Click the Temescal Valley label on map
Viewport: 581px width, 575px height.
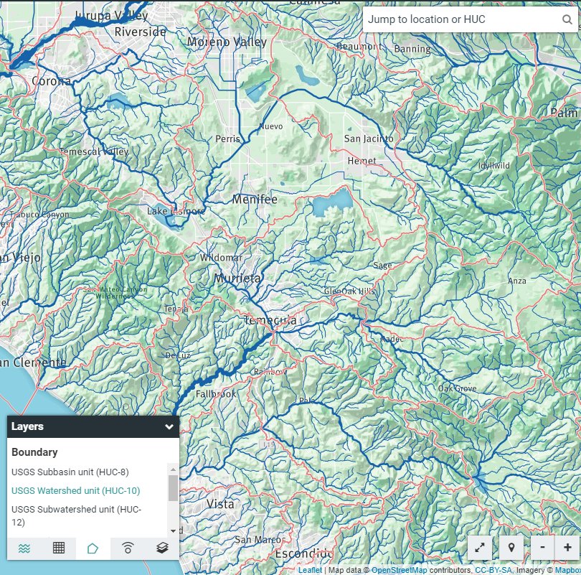94,151
